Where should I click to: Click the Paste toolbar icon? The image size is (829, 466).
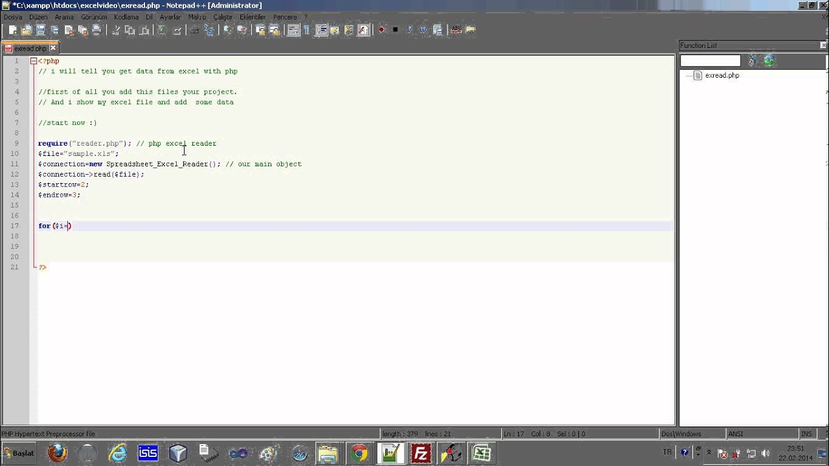coord(144,30)
